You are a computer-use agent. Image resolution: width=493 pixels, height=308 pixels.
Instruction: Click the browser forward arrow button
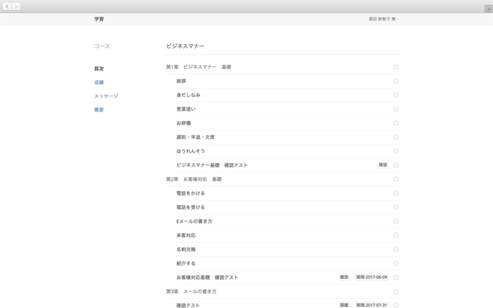[x=17, y=6]
